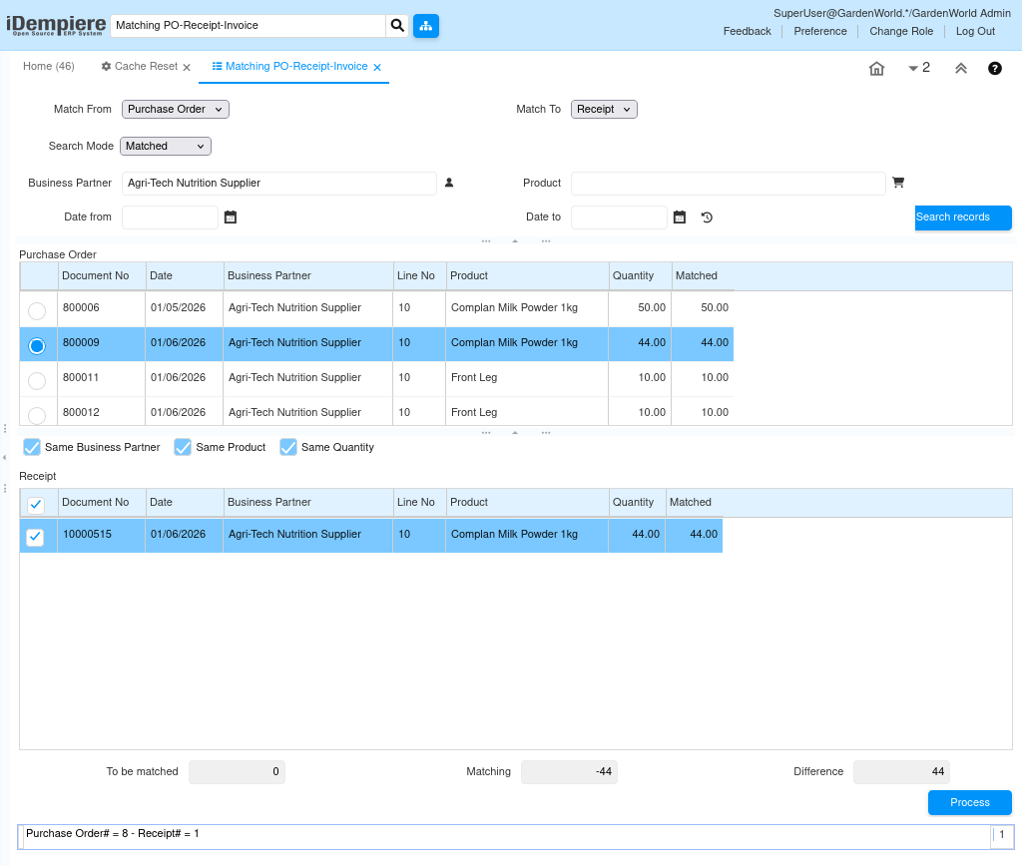Select the radio button for order 800006
The width and height of the screenshot is (1022, 866).
[x=37, y=310]
